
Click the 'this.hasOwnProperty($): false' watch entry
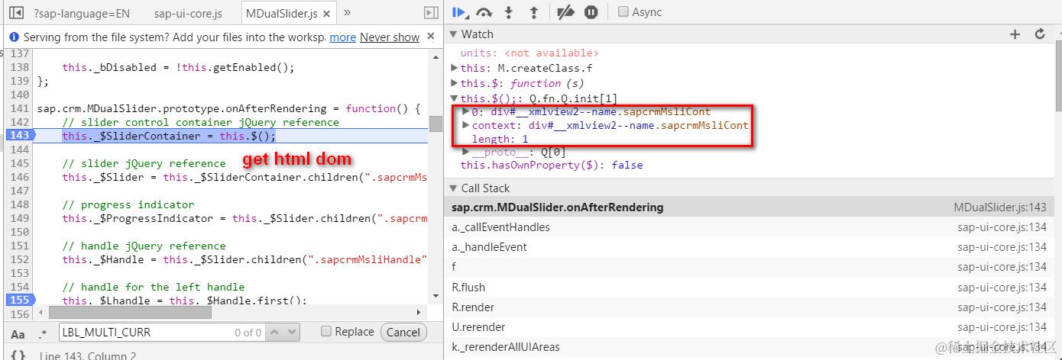pyautogui.click(x=552, y=165)
